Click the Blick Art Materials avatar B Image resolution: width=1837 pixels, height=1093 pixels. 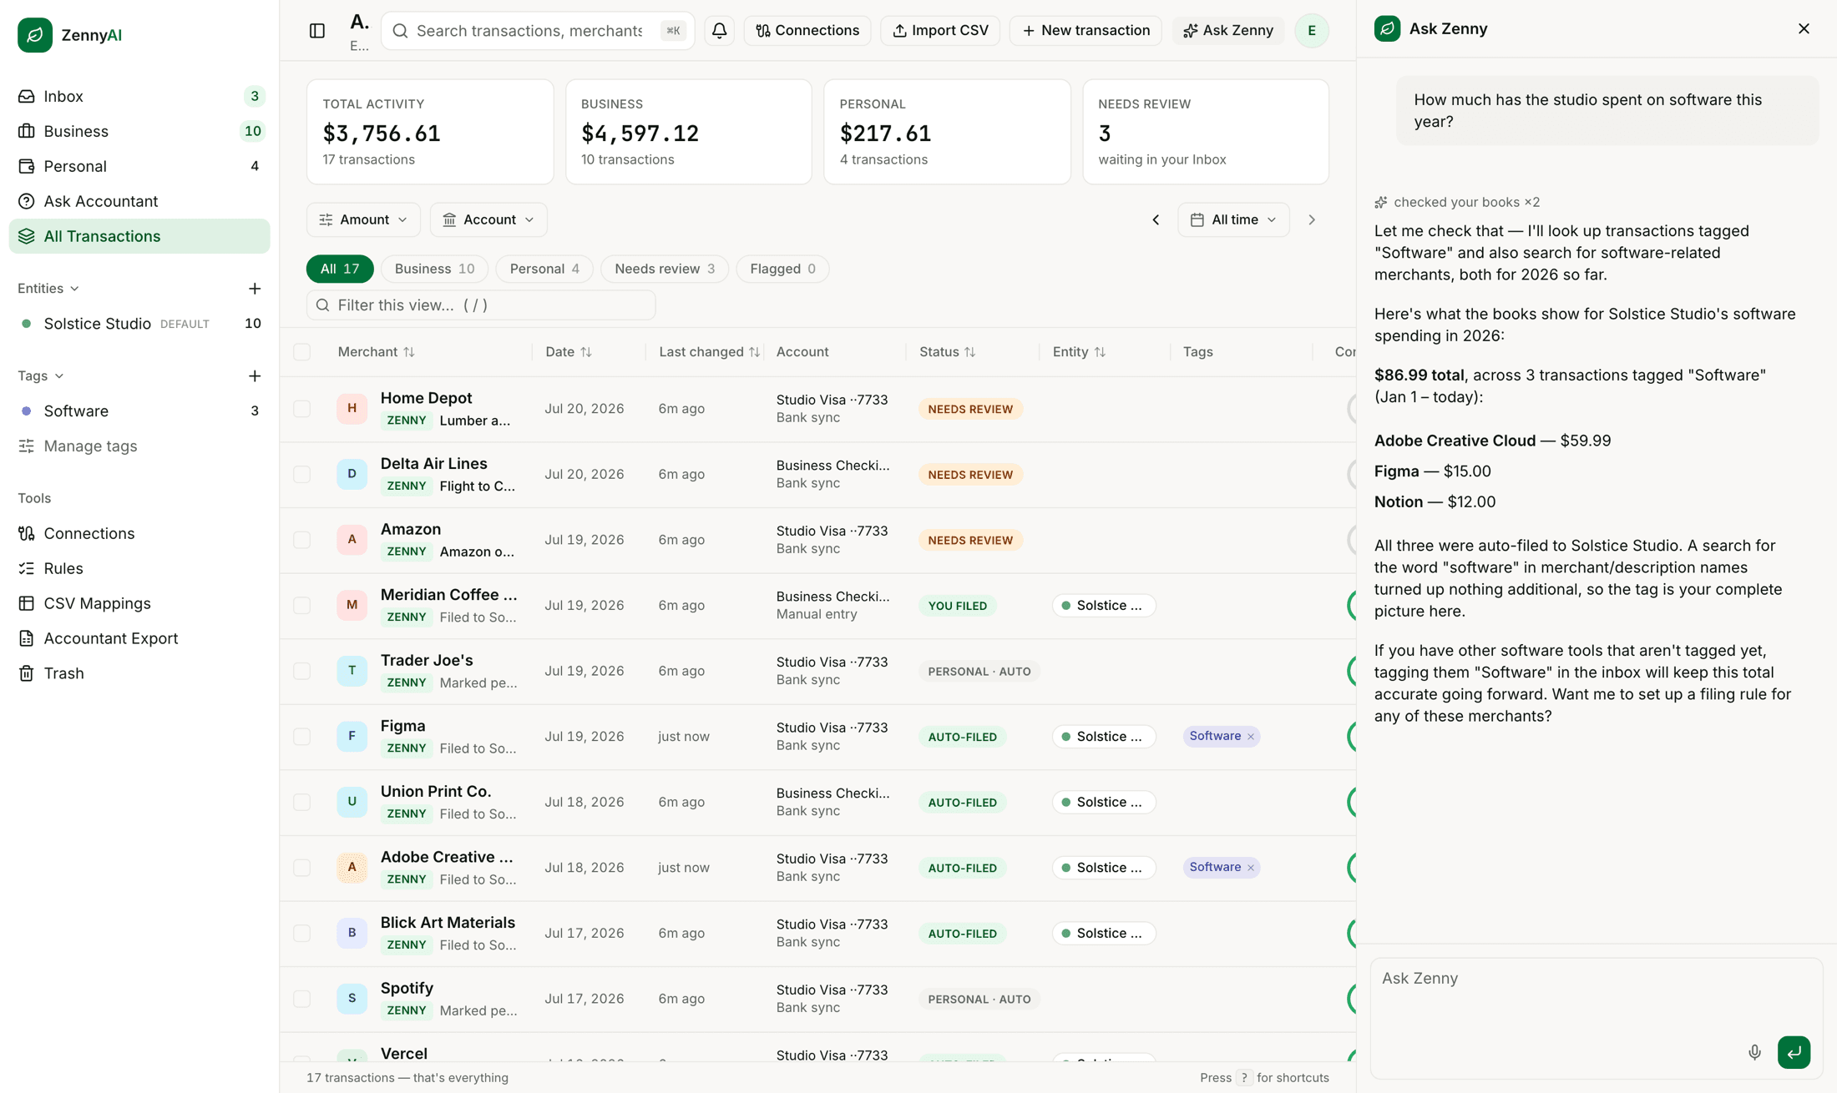352,933
